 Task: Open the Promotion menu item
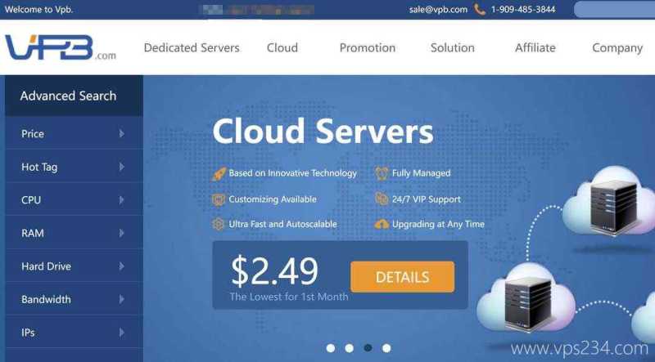point(367,47)
